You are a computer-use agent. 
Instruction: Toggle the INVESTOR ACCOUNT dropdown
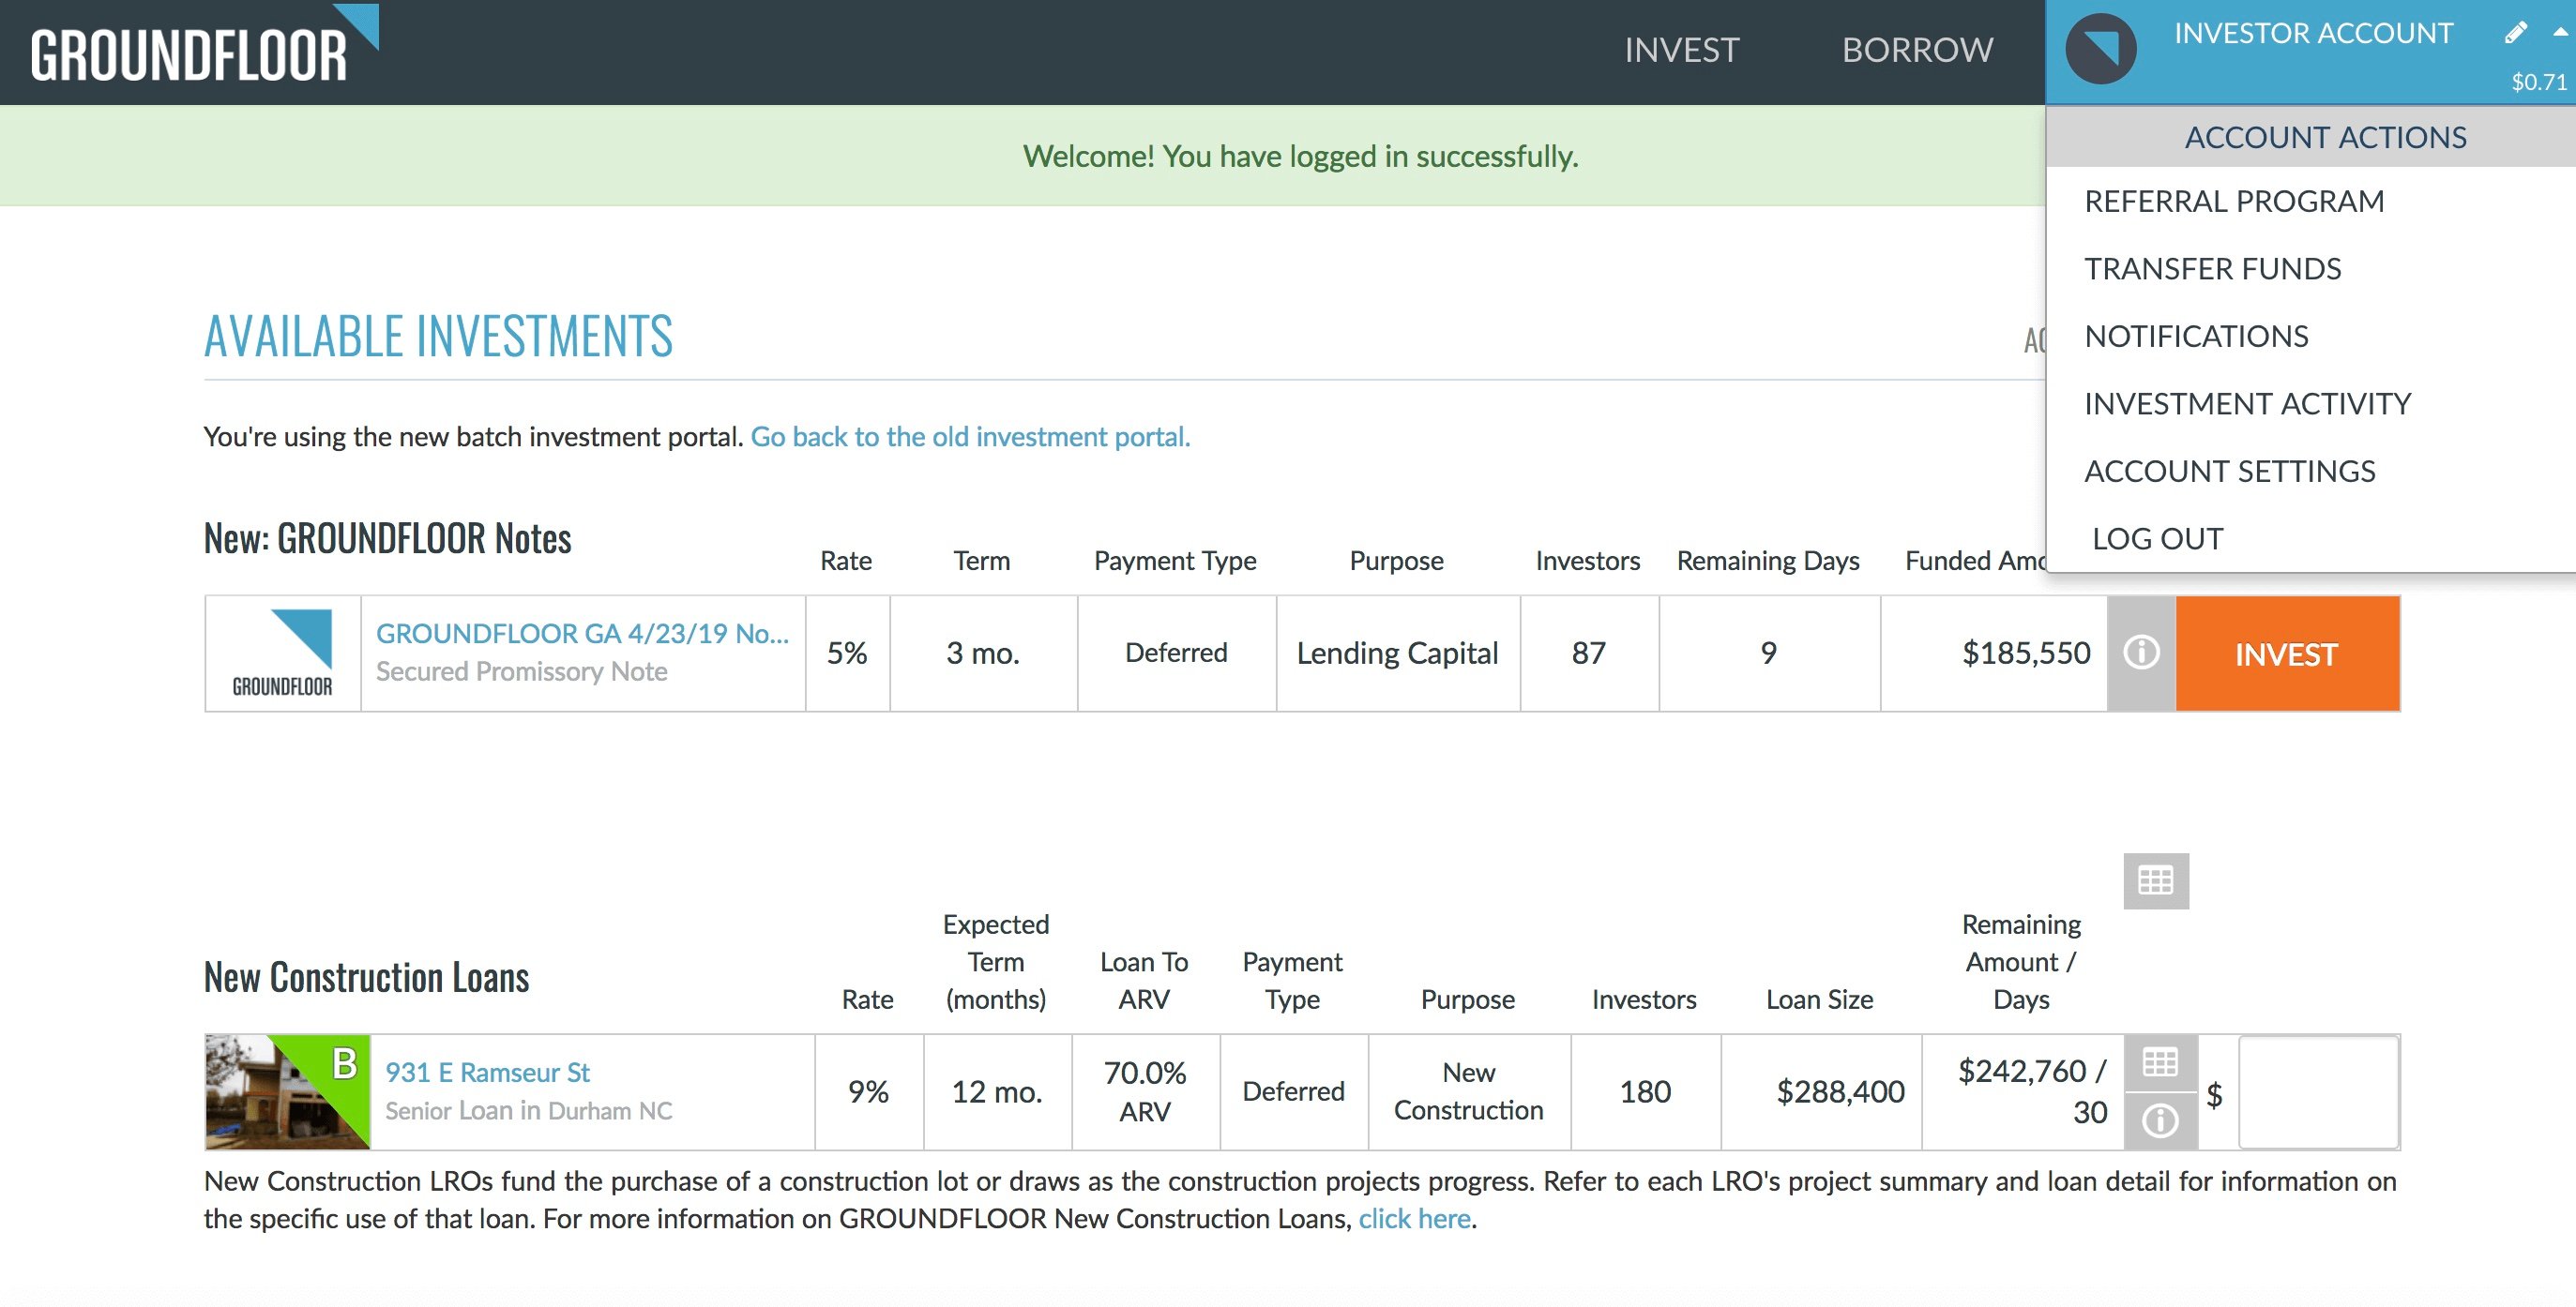click(2312, 34)
